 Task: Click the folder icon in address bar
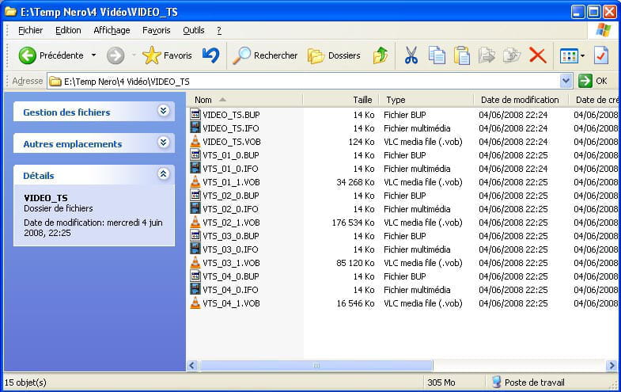(x=55, y=82)
